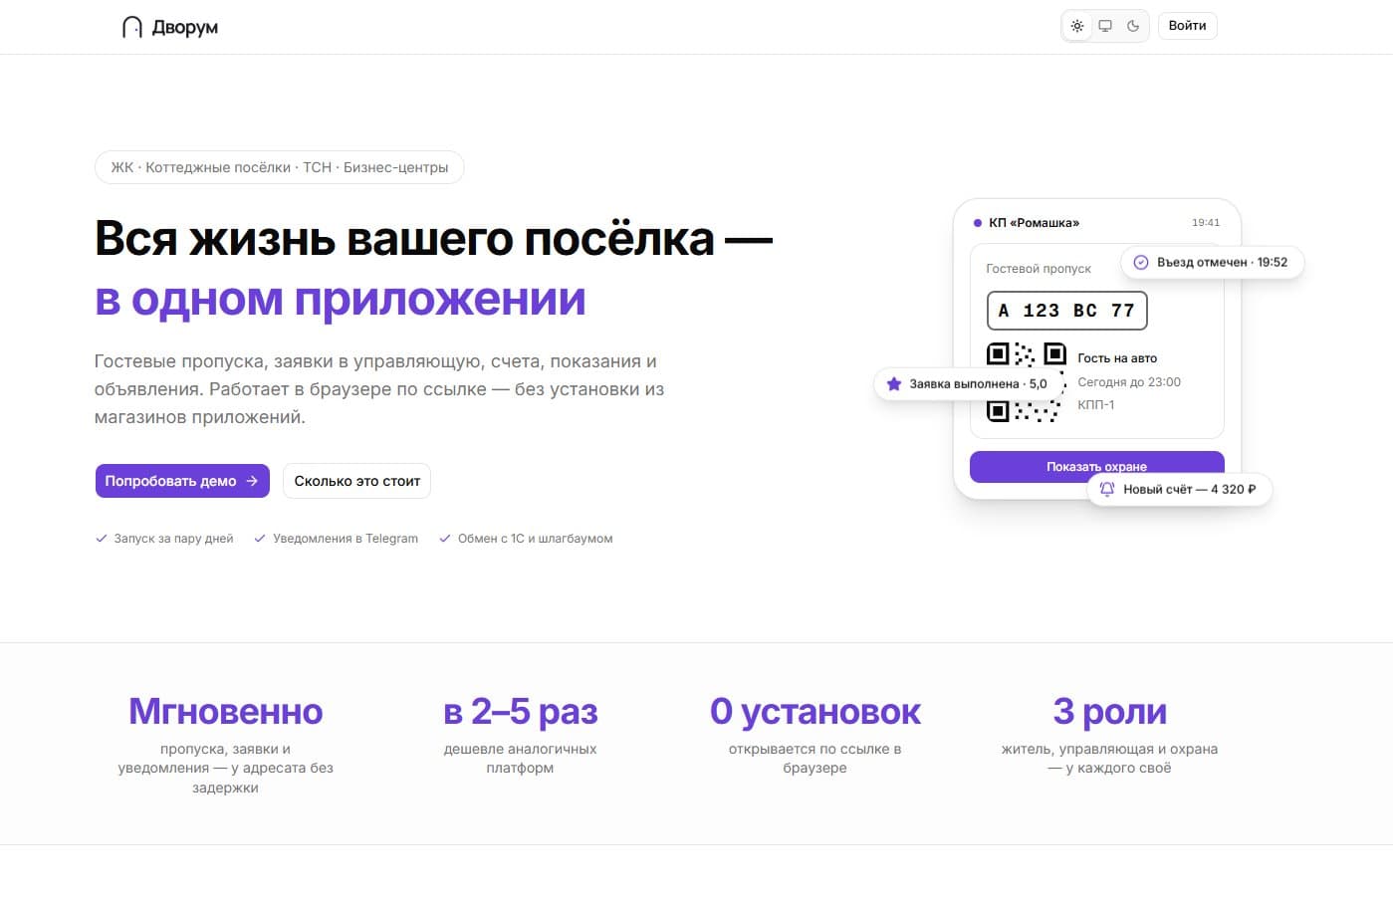The image size is (1393, 905).
Task: Click the QR code in guest pass
Action: point(1026,382)
